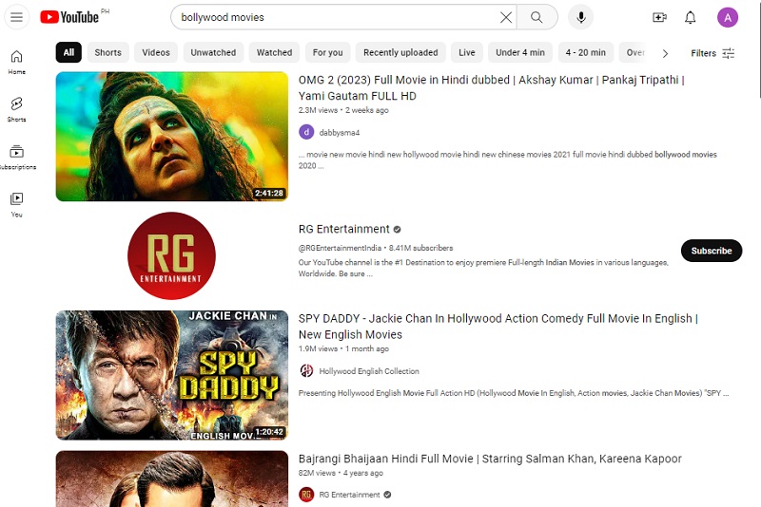Open Hollywood English Collection channel avatar
Viewport: 761px width, 507px height.
[x=306, y=371]
